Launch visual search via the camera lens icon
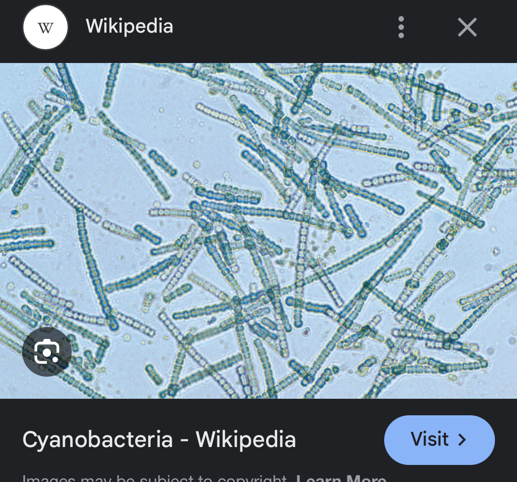Viewport: 517px width, 482px height. point(47,352)
